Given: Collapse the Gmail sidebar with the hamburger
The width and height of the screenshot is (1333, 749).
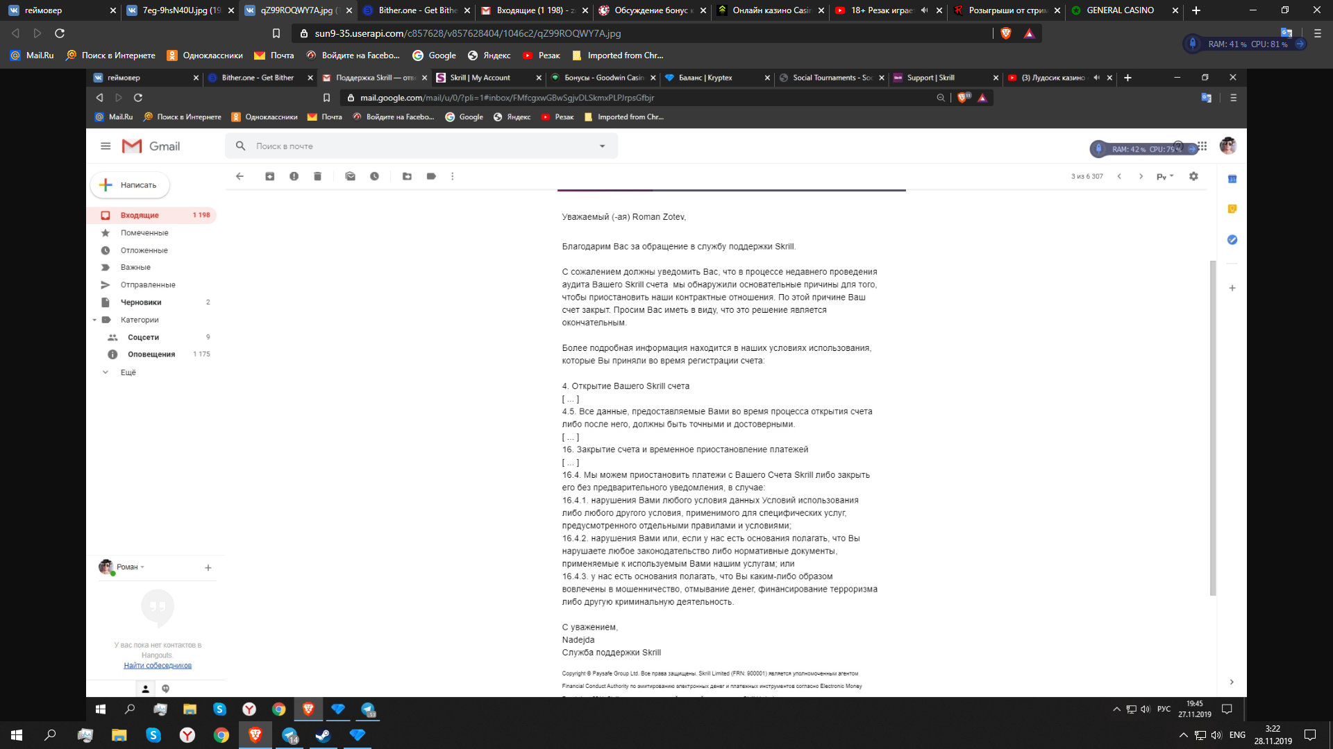Looking at the screenshot, I should coord(106,146).
